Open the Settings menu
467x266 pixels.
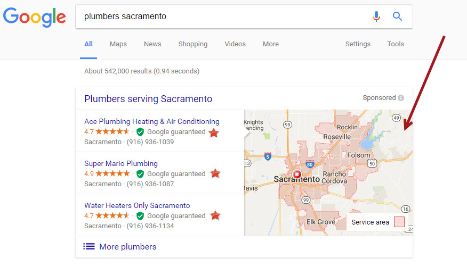coord(358,44)
